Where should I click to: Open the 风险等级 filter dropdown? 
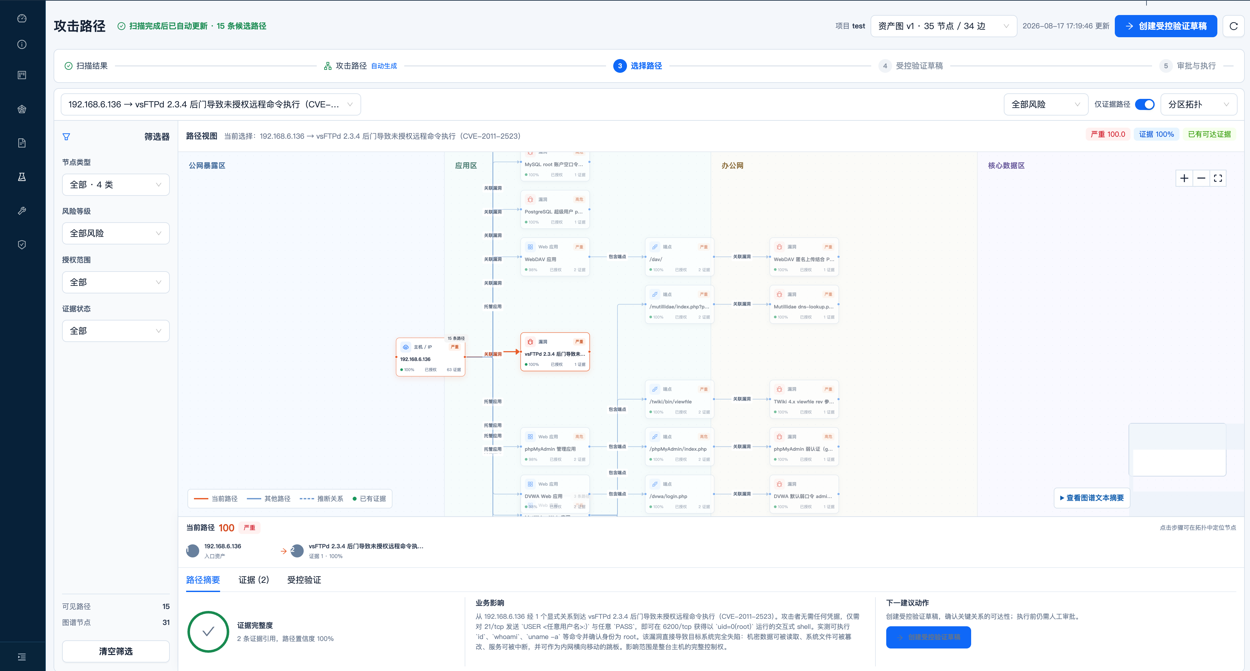(x=116, y=233)
